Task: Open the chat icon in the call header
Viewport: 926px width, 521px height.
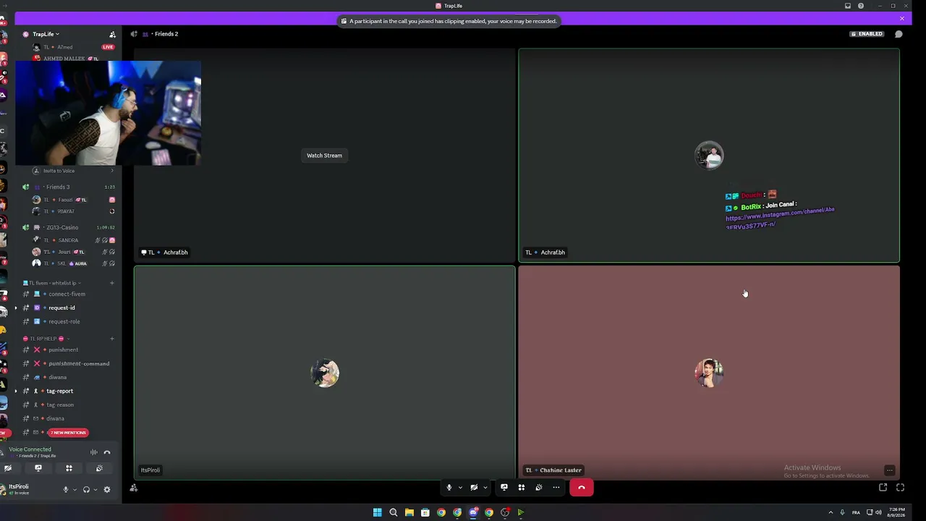Action: 899,34
